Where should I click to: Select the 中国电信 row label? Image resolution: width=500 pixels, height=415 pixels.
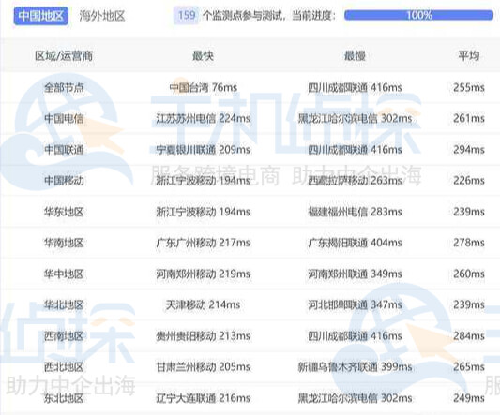point(64,118)
